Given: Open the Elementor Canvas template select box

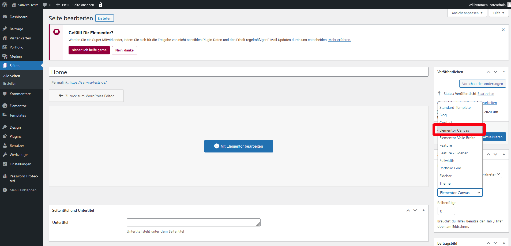Looking at the screenshot, I should [x=460, y=193].
